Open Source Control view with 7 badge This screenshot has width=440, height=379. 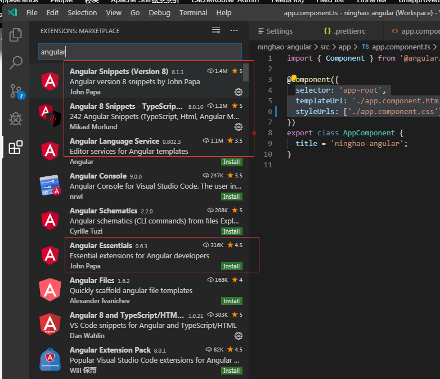coord(16,92)
